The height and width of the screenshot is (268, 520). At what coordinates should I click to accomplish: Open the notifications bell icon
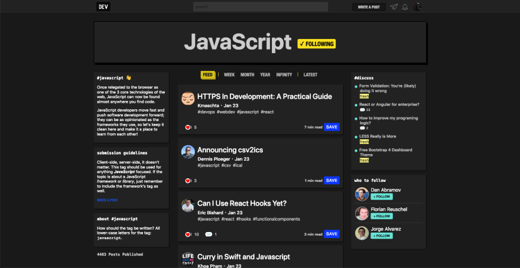405,7
